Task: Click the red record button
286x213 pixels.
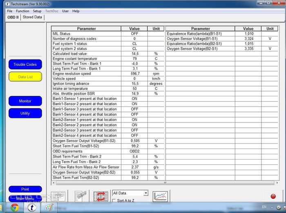Action: 273,196
